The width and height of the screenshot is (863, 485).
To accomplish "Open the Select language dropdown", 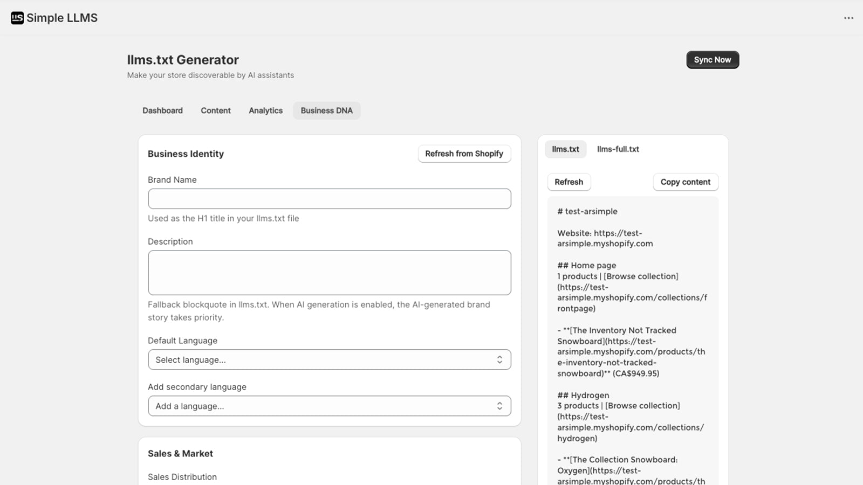I will (x=324, y=359).
